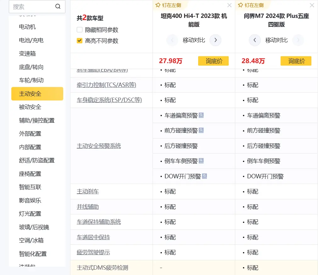Viewport: 318px width, 275px height.
Task: Open image icon beside 车道偏离预警
Action: click(201, 115)
